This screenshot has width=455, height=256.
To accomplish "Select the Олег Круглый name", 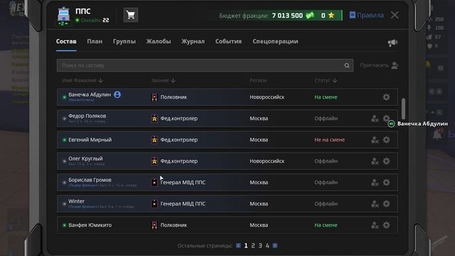I will pyautogui.click(x=85, y=159).
